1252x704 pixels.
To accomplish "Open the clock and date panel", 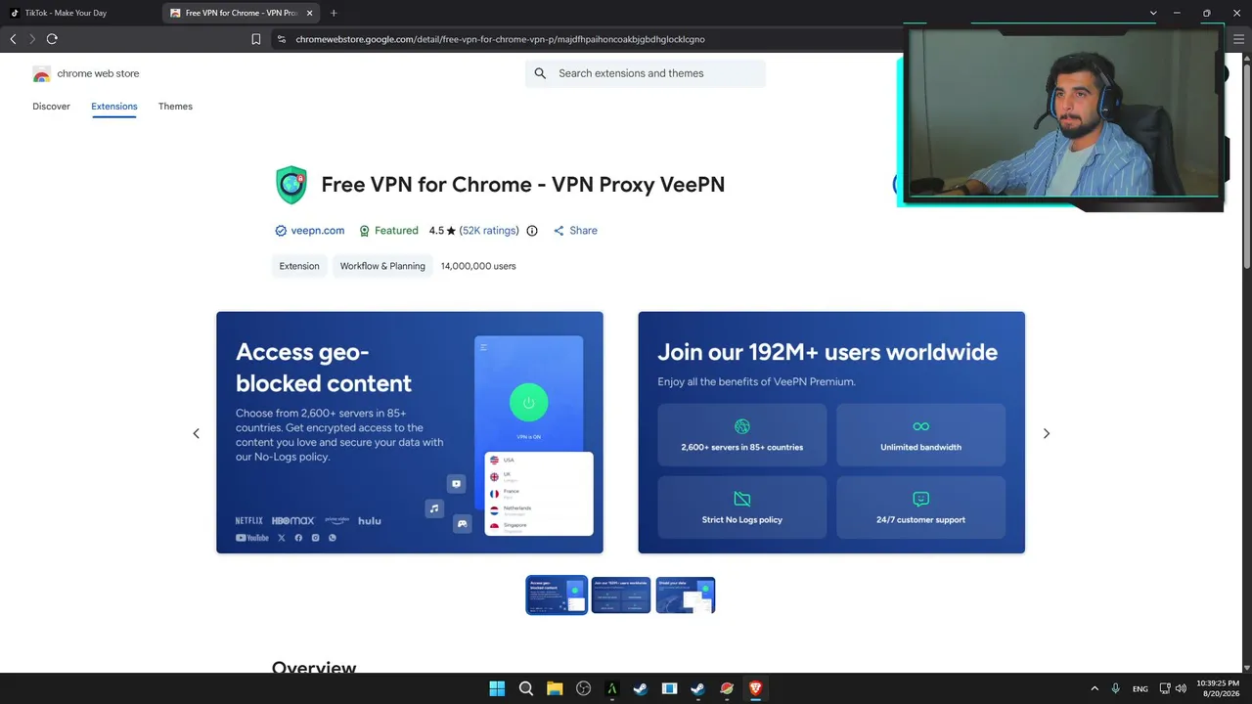I will click(x=1218, y=688).
